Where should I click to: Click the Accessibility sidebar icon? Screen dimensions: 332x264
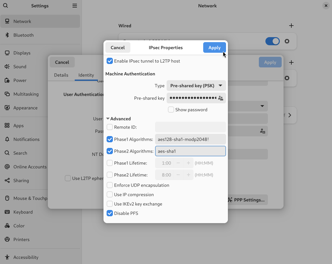click(7, 257)
